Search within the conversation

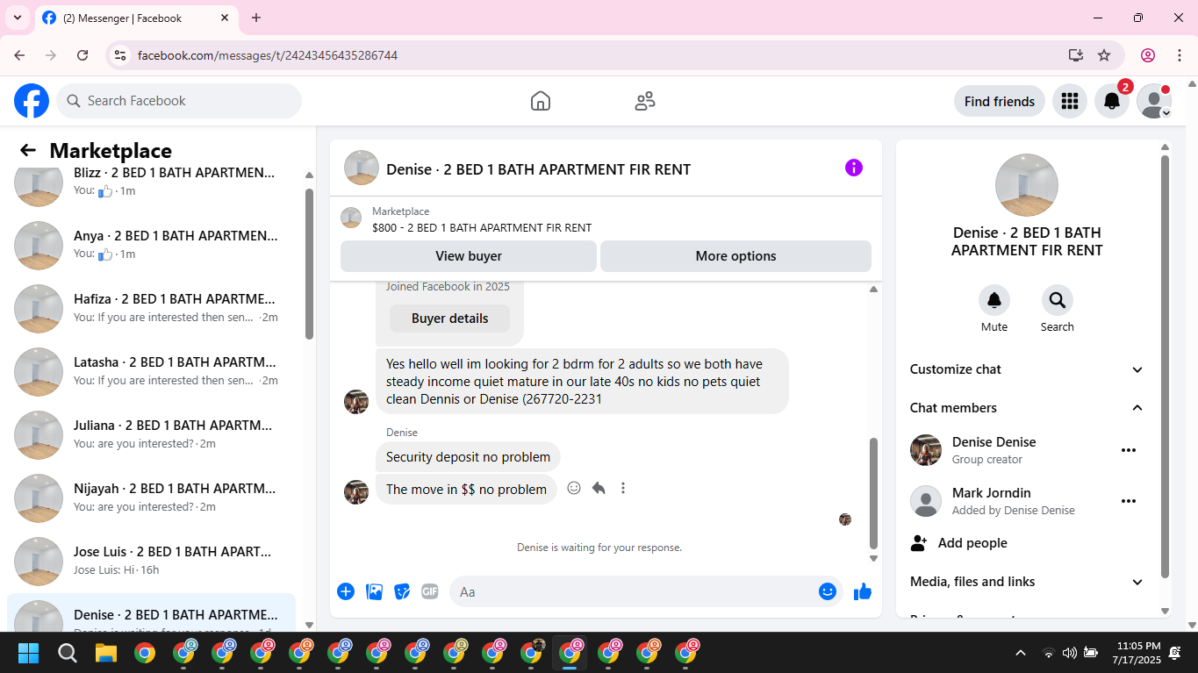click(x=1058, y=300)
